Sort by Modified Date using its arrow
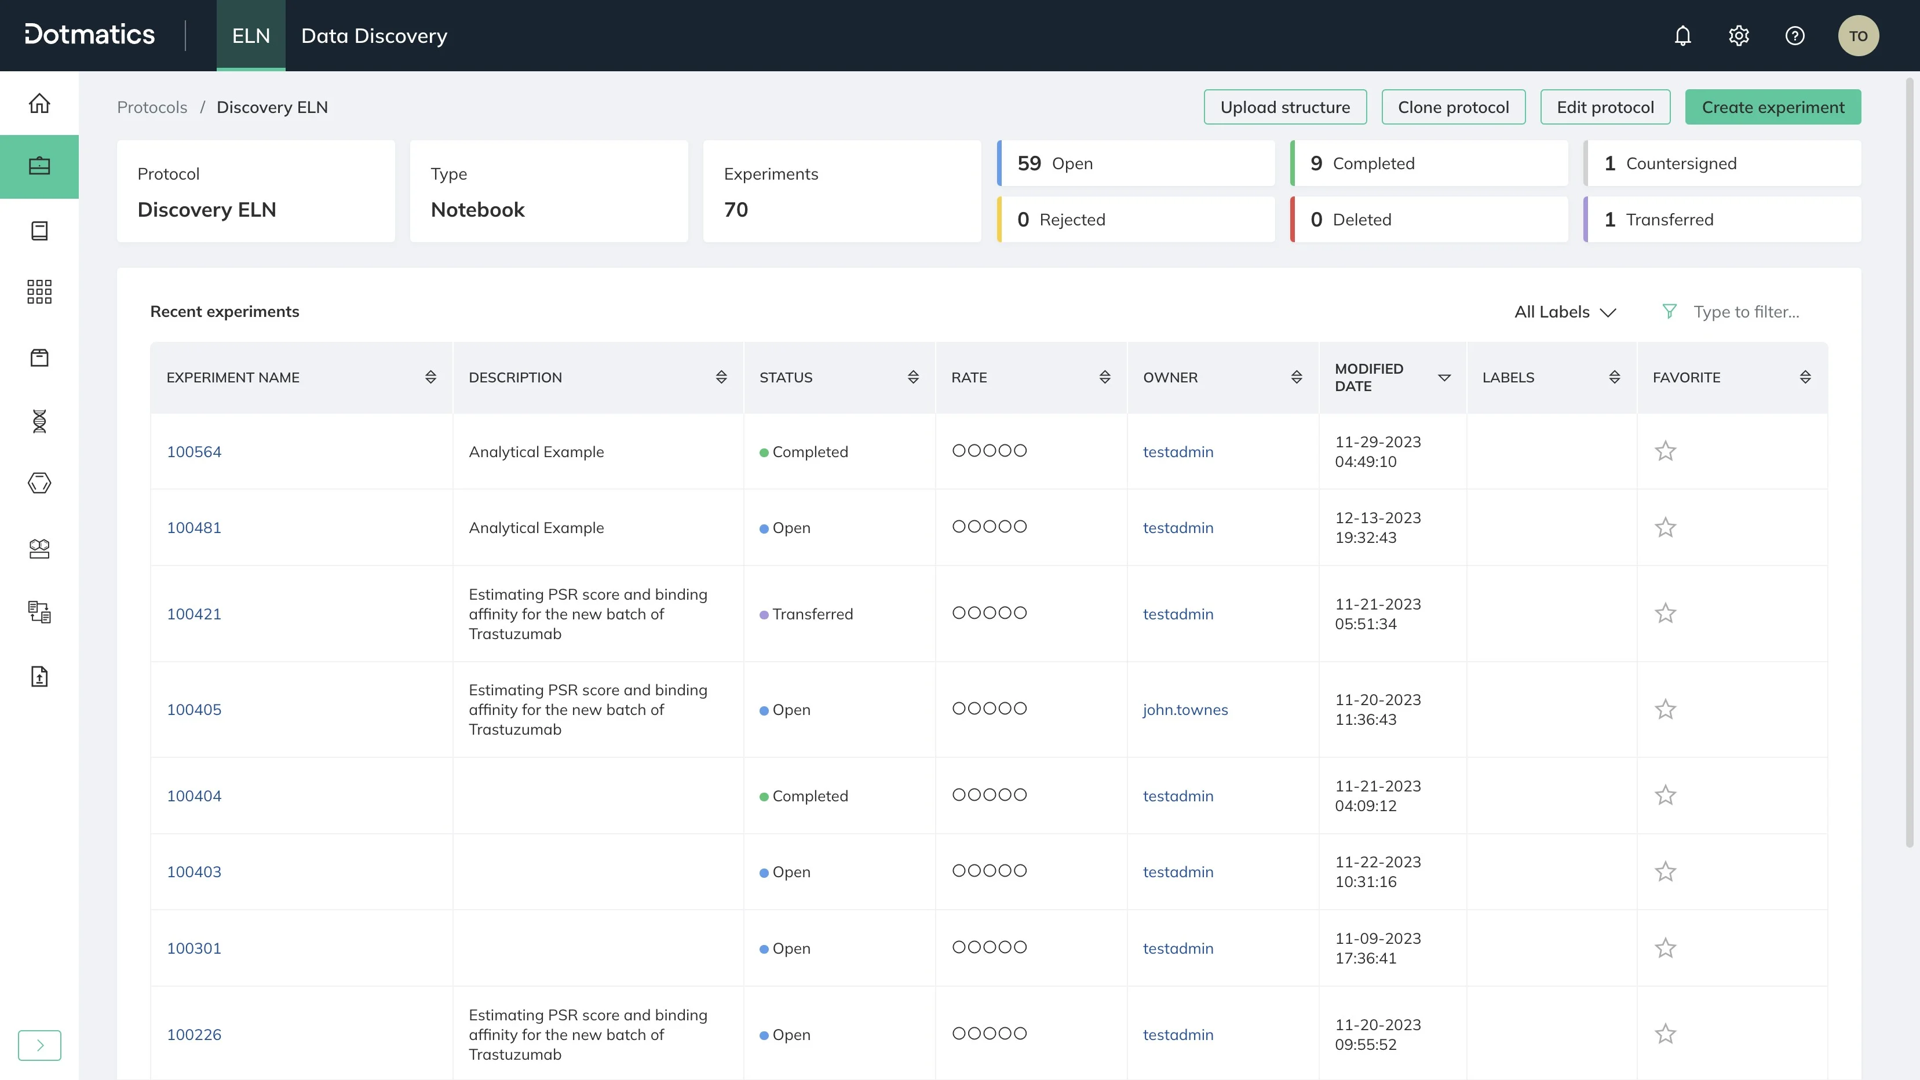This screenshot has height=1080, width=1920. pyautogui.click(x=1444, y=378)
